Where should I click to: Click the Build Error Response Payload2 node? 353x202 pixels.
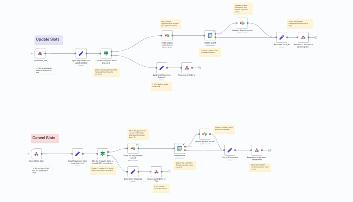(162, 68)
